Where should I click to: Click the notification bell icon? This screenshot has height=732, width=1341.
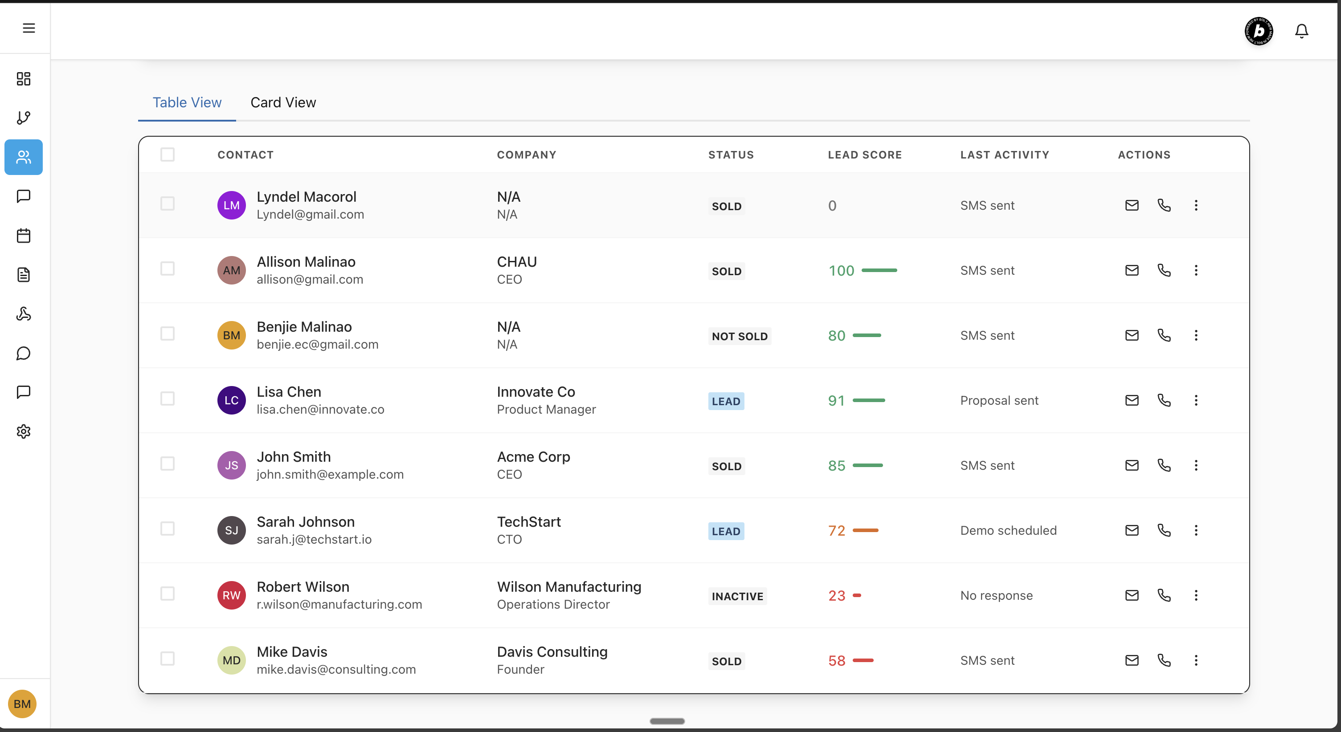pyautogui.click(x=1301, y=31)
